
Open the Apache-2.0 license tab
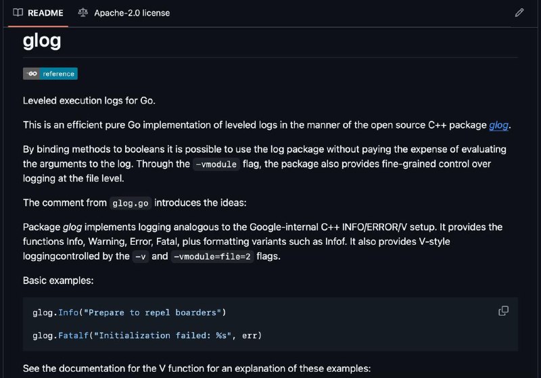tap(124, 13)
